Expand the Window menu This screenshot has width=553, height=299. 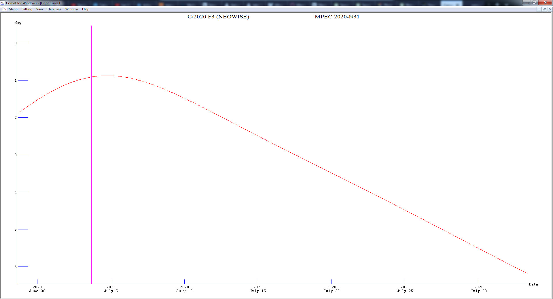(x=71, y=9)
